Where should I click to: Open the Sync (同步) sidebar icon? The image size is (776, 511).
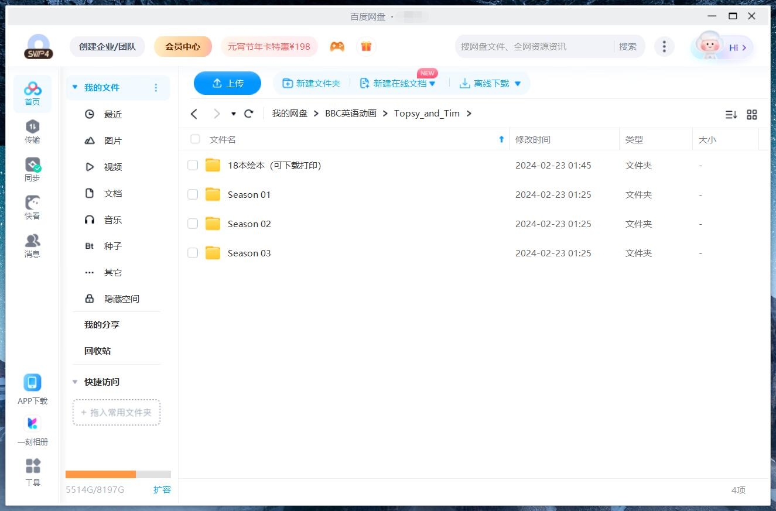(32, 169)
